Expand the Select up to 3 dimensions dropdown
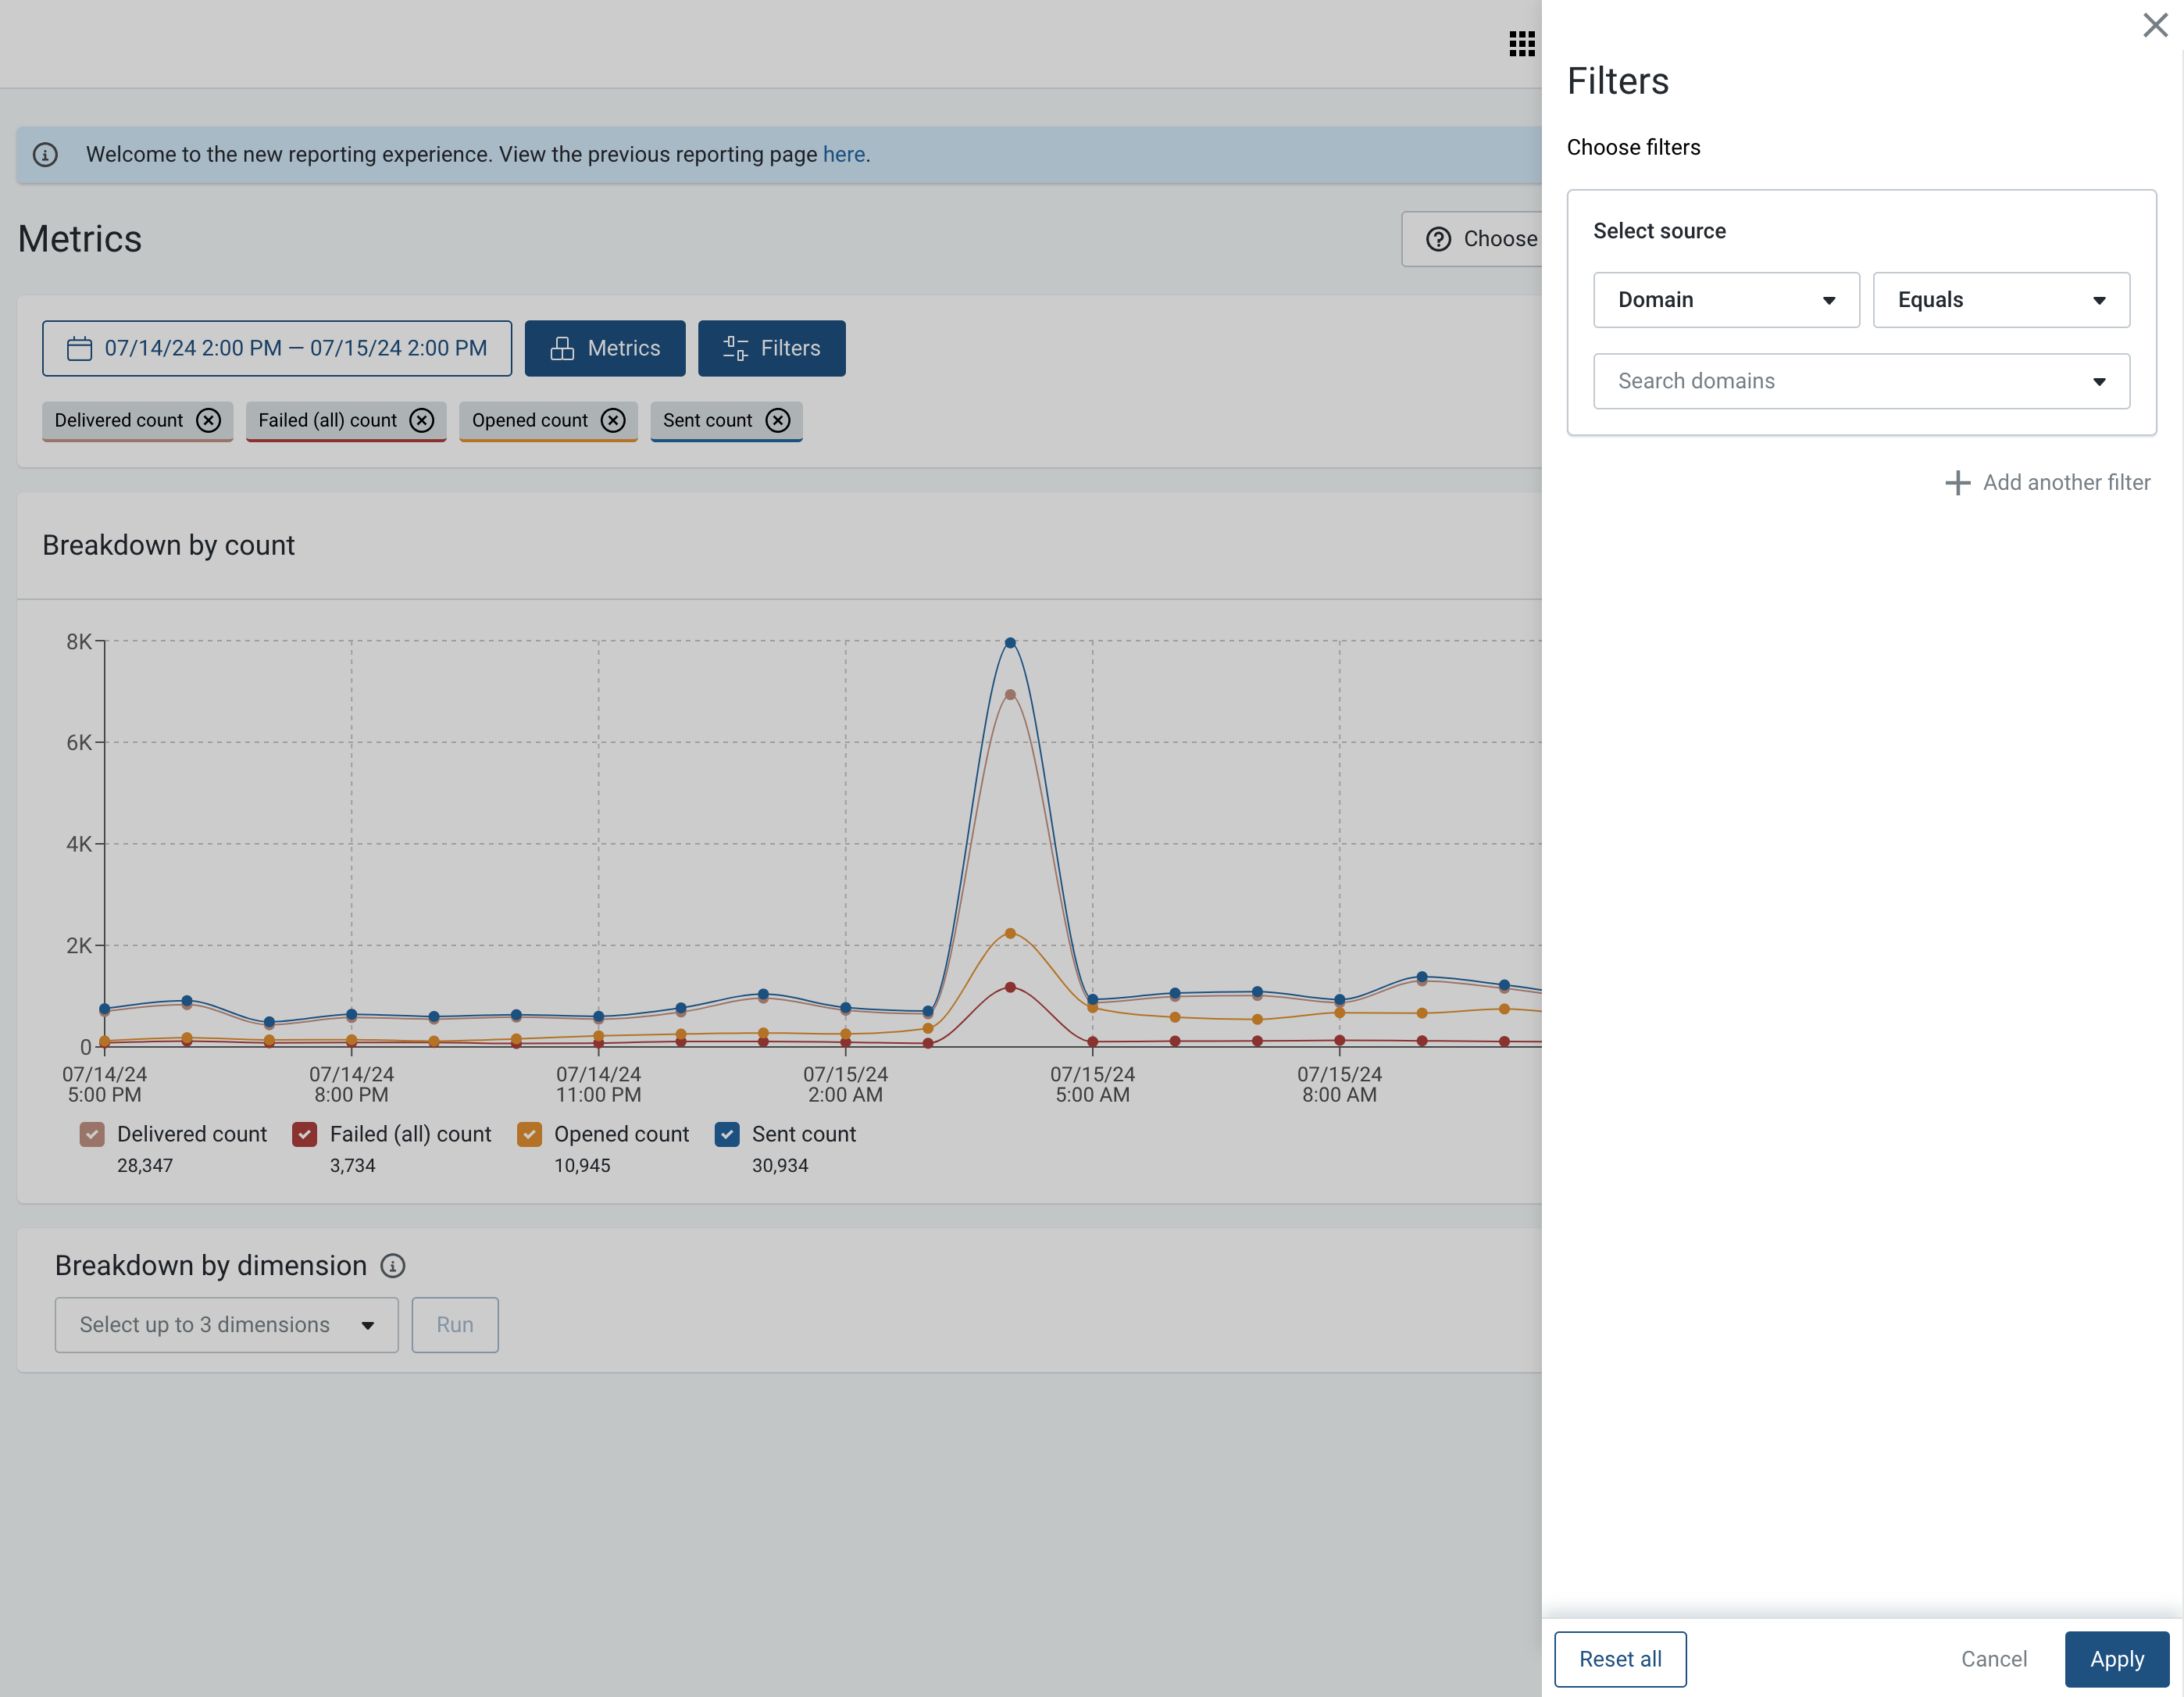2184x1697 pixels. click(x=226, y=1325)
